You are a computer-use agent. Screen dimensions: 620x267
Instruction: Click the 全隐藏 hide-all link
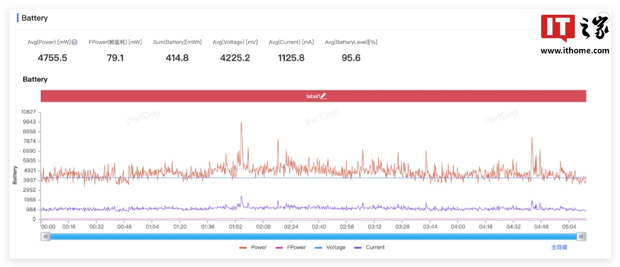point(559,247)
